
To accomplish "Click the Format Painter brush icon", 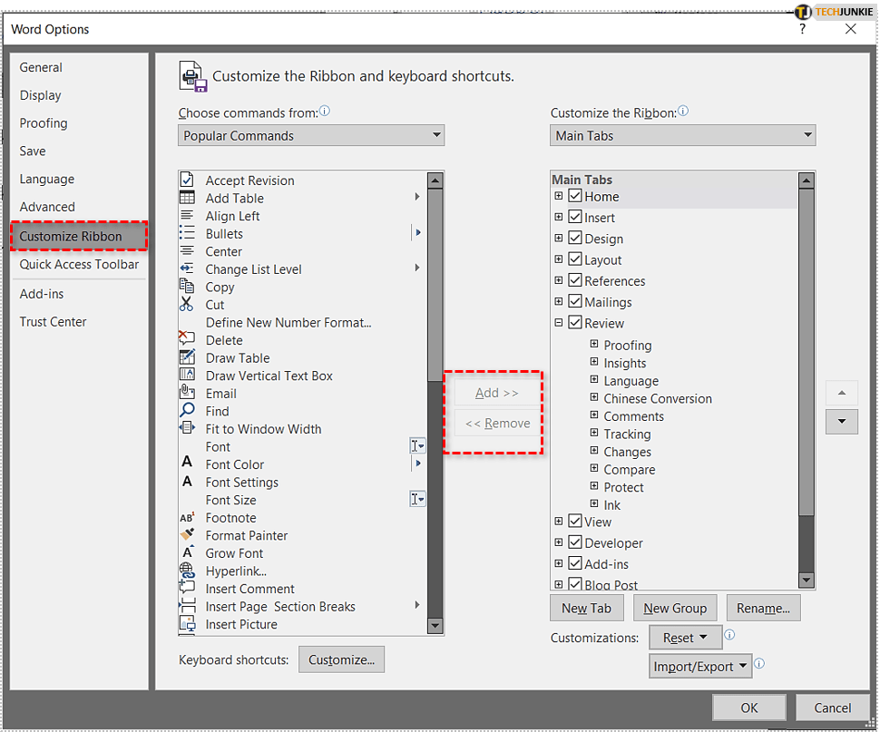I will pos(188,535).
